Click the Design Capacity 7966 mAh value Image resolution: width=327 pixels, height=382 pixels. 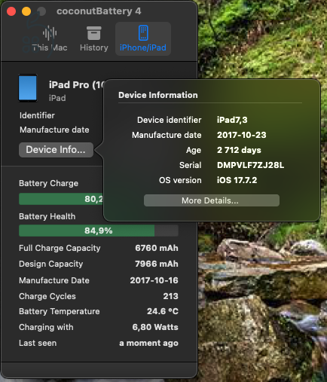point(157,264)
